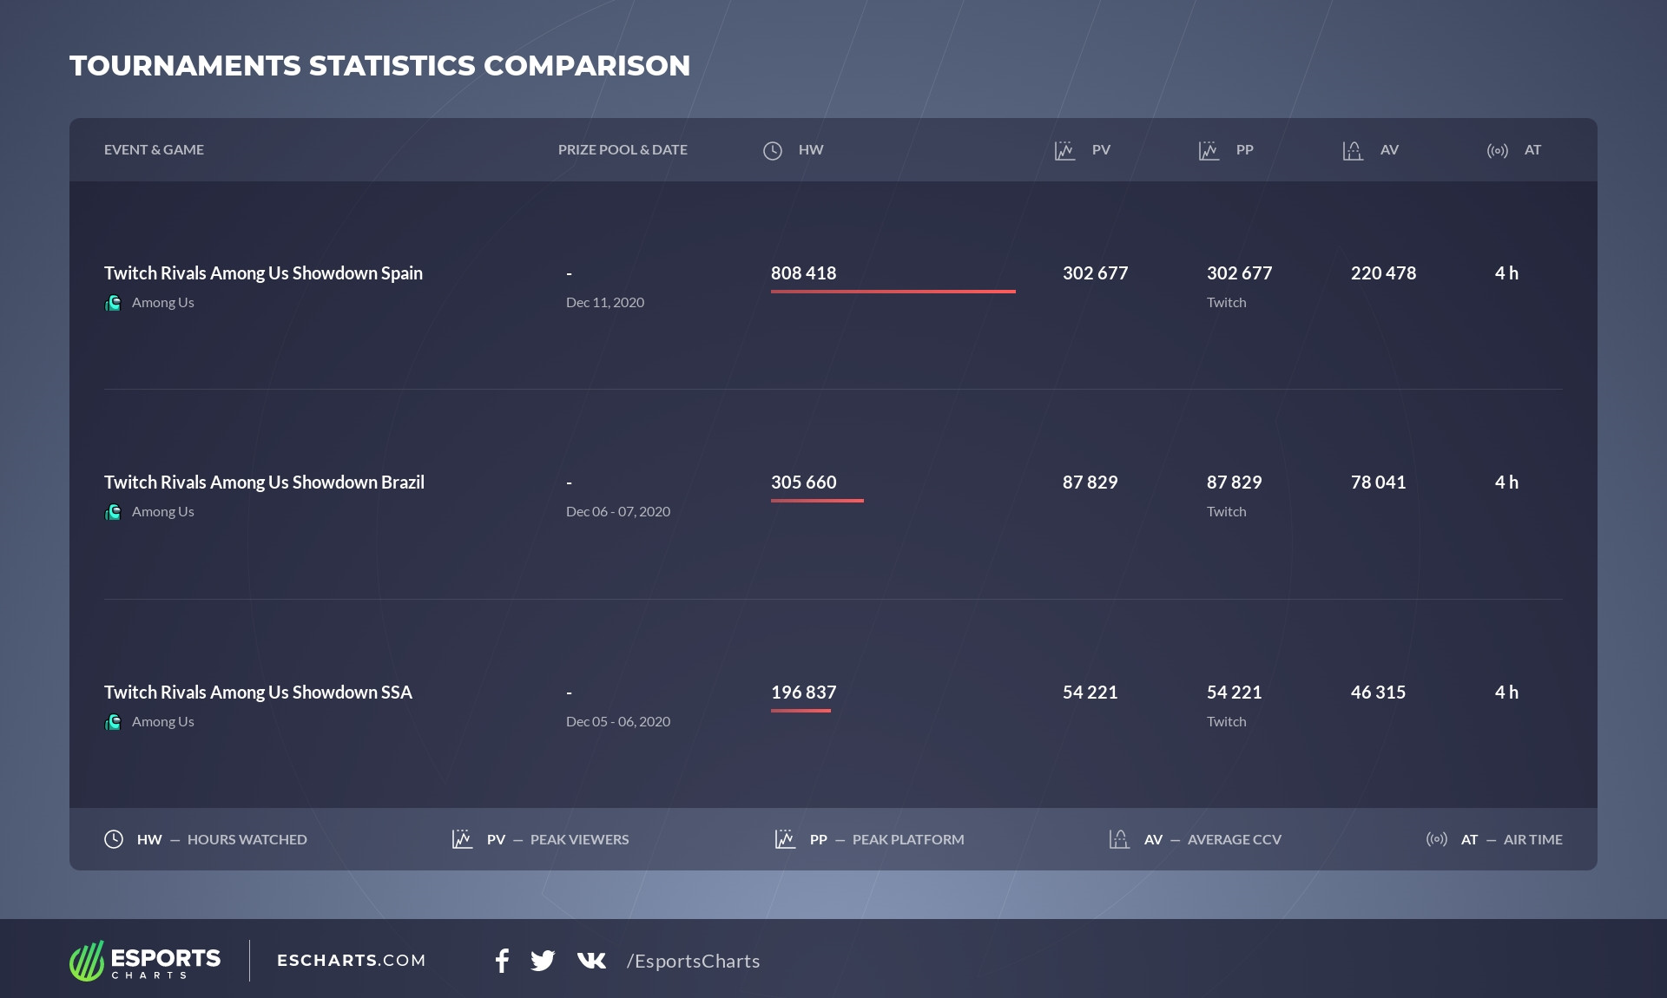This screenshot has height=998, width=1667.
Task: Open the Facebook social icon
Action: (x=502, y=961)
